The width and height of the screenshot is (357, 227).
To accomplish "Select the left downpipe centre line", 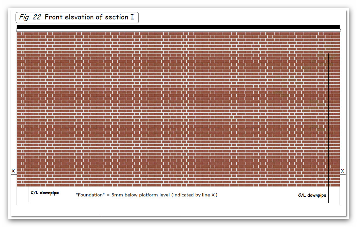I will click(x=28, y=127).
